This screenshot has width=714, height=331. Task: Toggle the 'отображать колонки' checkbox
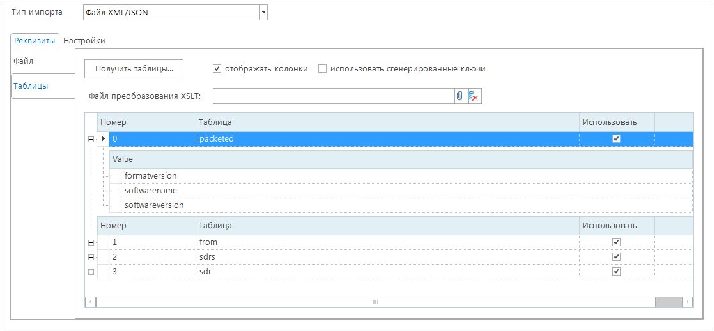pyautogui.click(x=217, y=69)
